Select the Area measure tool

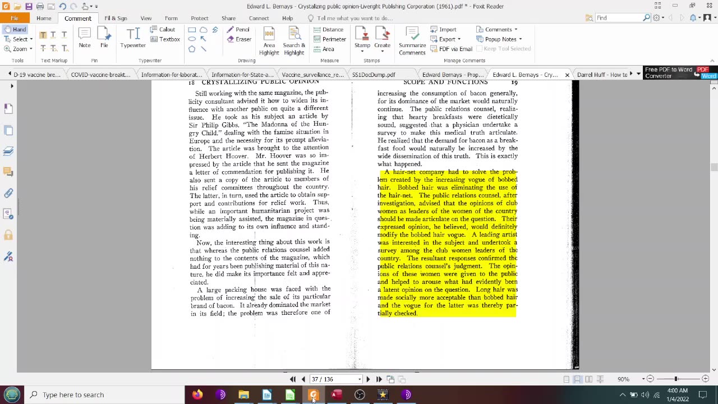[324, 49]
